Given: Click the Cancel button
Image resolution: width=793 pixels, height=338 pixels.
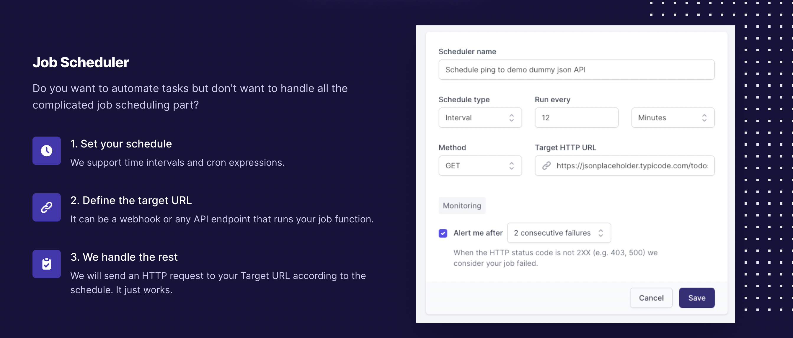Looking at the screenshot, I should coord(651,298).
